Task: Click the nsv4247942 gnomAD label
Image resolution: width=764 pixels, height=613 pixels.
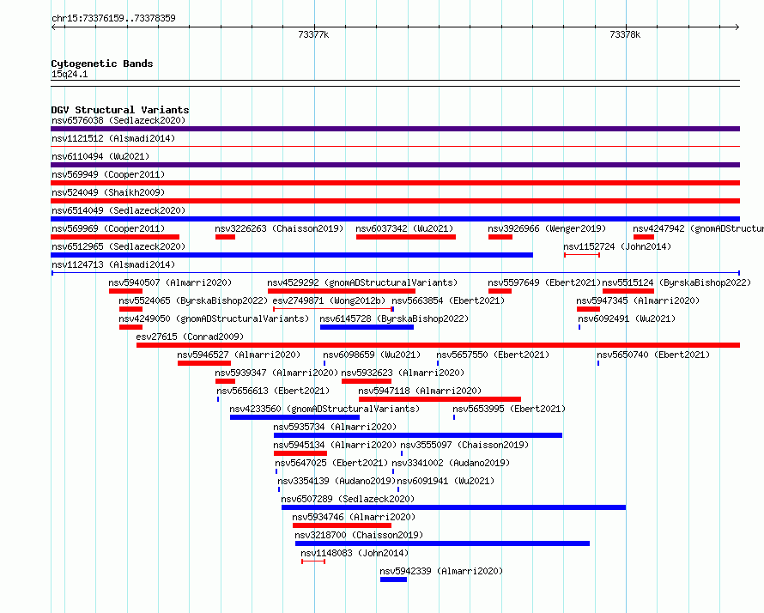Action: coord(698,228)
